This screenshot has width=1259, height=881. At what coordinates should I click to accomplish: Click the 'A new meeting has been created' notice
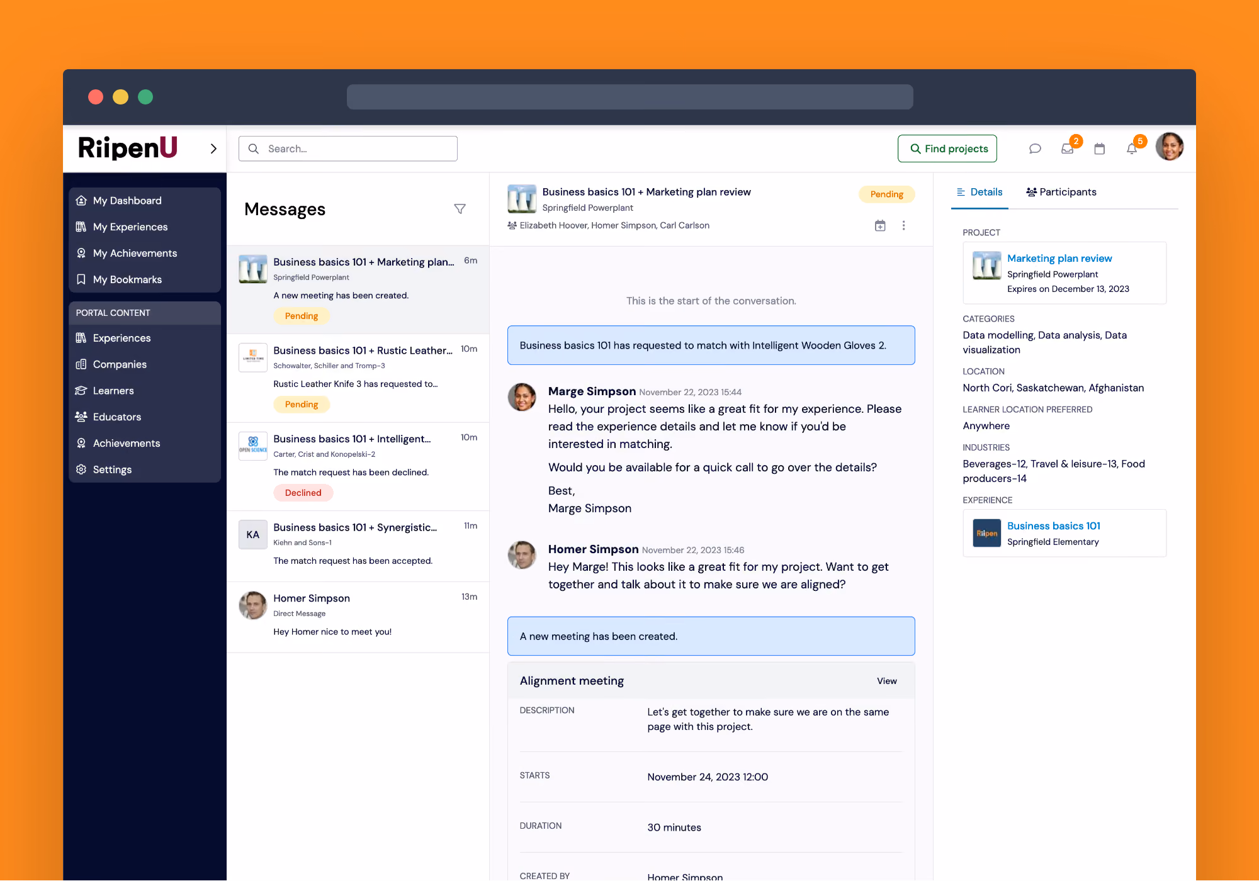coord(711,636)
